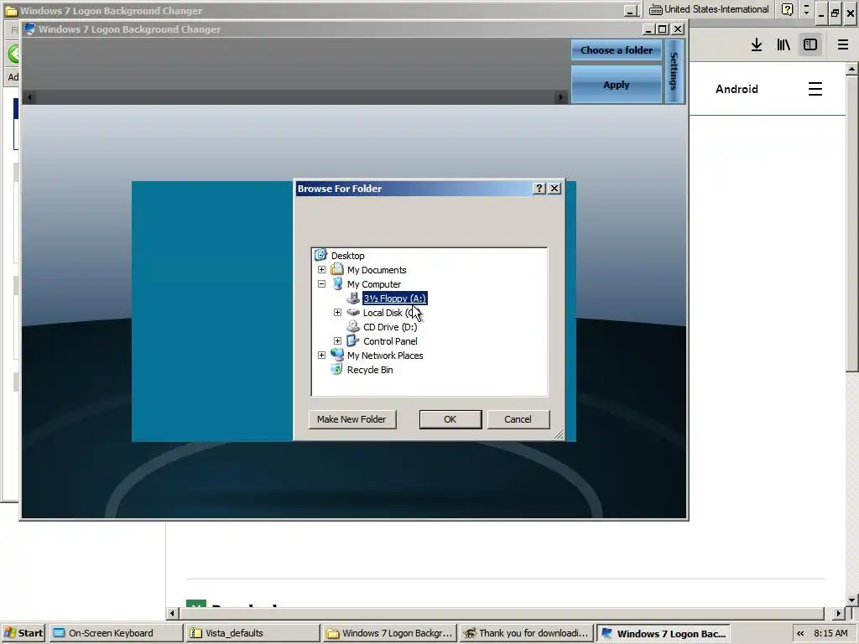Select My Network Places entry
Image resolution: width=859 pixels, height=644 pixels.
(385, 355)
